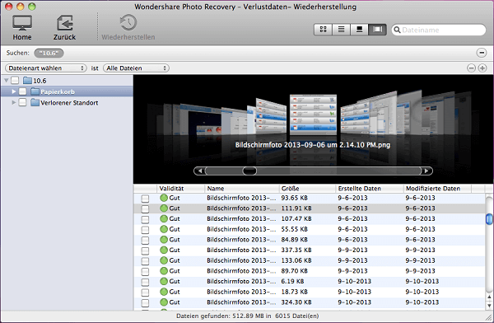Select the Verlorener Standort tree label
This screenshot has width=494, height=323.
coord(69,103)
